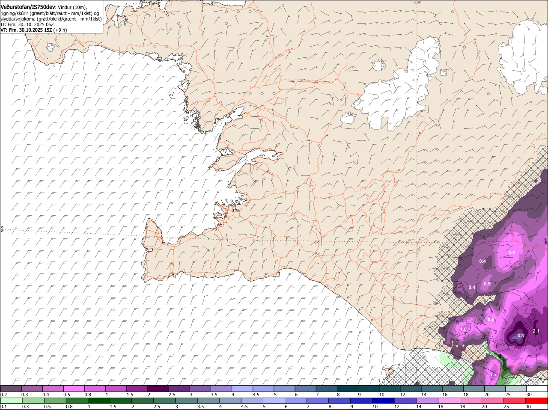Click the upper legend swatch starting at 3.5
Screen dimensions: 548x410
221,389
